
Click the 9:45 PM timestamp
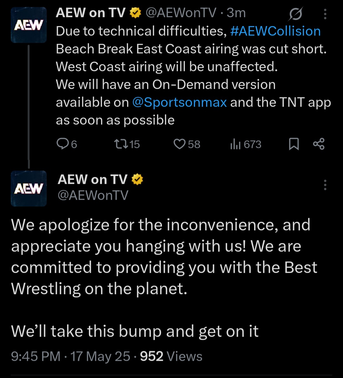pyautogui.click(x=36, y=356)
